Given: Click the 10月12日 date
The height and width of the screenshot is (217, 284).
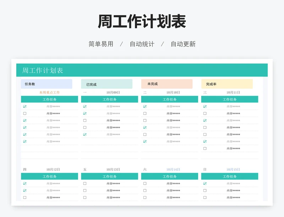Looking at the screenshot, I should (53, 170).
